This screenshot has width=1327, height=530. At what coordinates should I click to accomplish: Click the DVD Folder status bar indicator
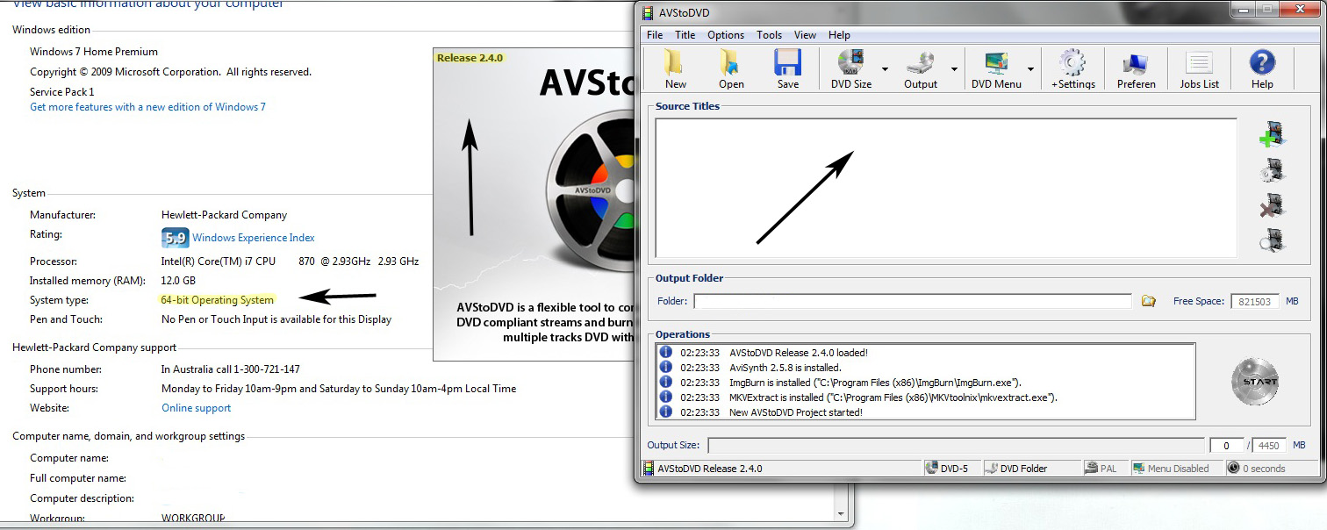[1030, 469]
